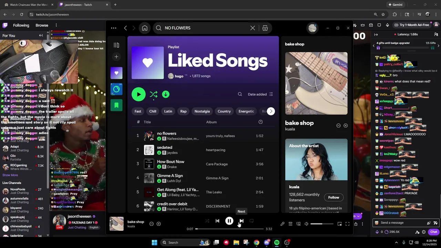The width and height of the screenshot is (441, 248).
Task: Toggle smart shuffle for Liked Songs
Action: click(154, 94)
